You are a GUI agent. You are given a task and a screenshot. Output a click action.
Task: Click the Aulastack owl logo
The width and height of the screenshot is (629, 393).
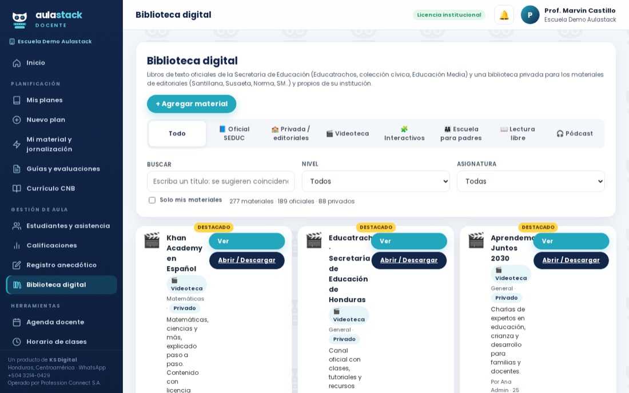click(19, 19)
